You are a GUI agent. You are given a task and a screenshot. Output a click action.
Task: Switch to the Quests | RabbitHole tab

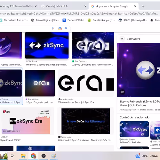[57, 6]
